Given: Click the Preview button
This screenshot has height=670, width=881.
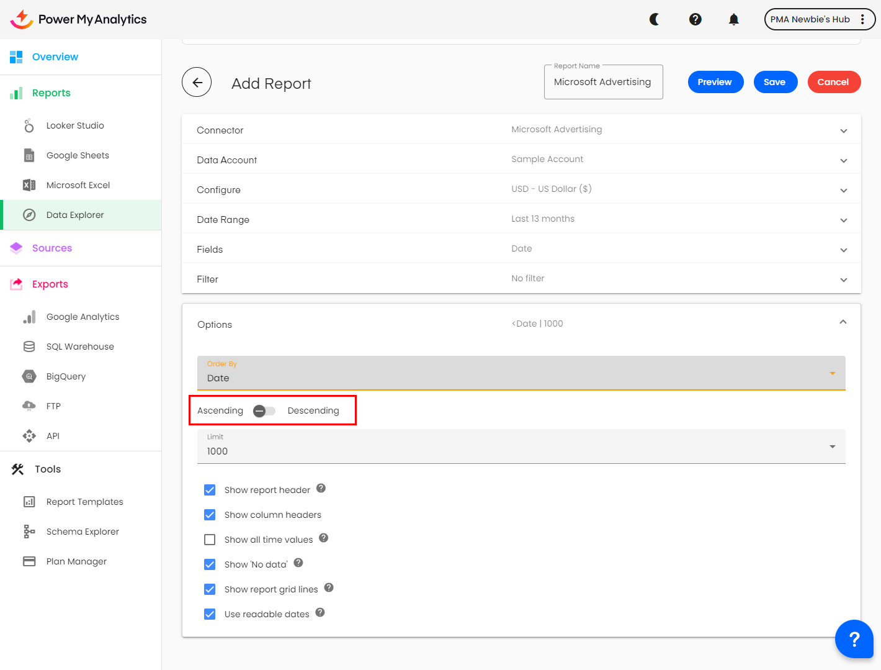Looking at the screenshot, I should pos(715,82).
